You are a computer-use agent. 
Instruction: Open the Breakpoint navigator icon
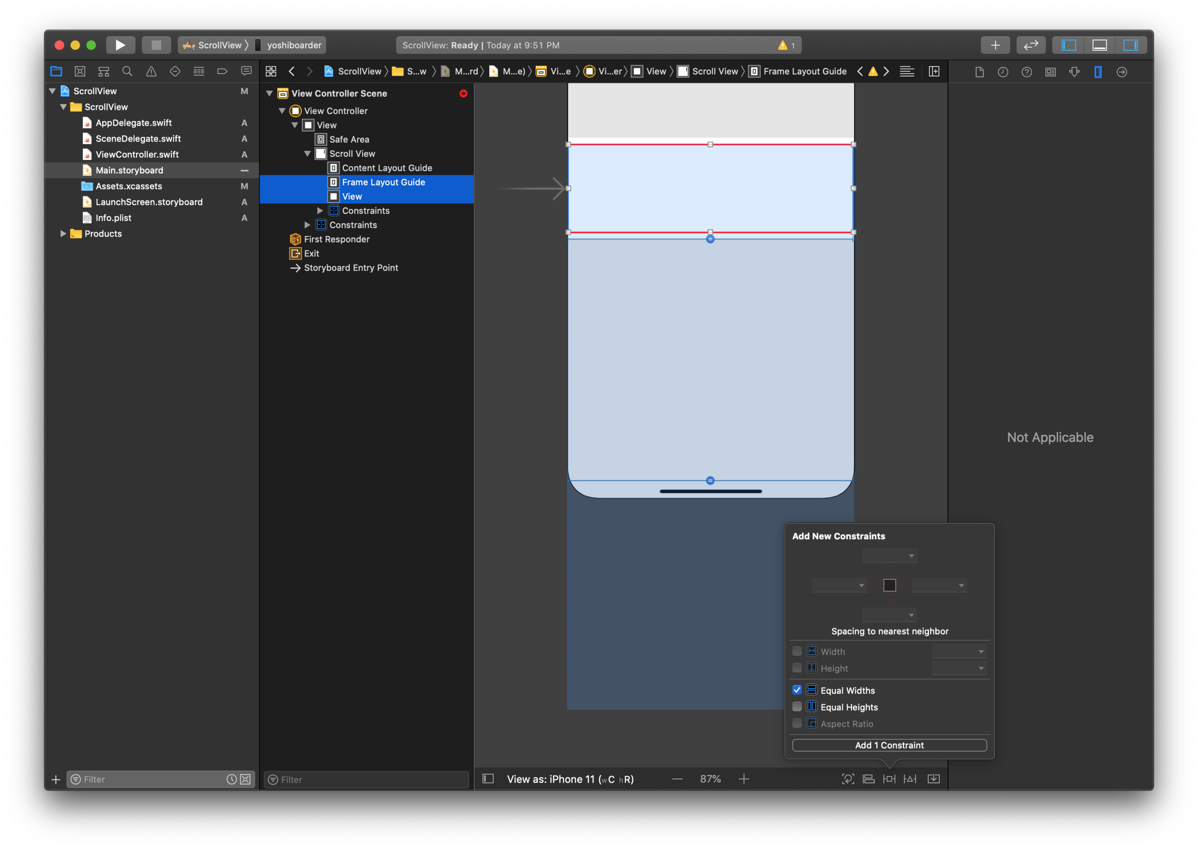point(222,71)
